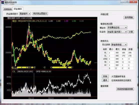This screenshot has width=139, height=105.
Task: Open the 资金曲线显示 dropdown
Action: click(x=25, y=14)
